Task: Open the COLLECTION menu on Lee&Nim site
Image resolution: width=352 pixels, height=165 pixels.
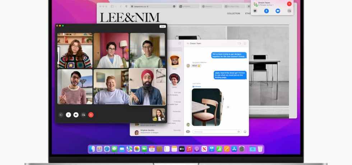Action: [x=233, y=14]
